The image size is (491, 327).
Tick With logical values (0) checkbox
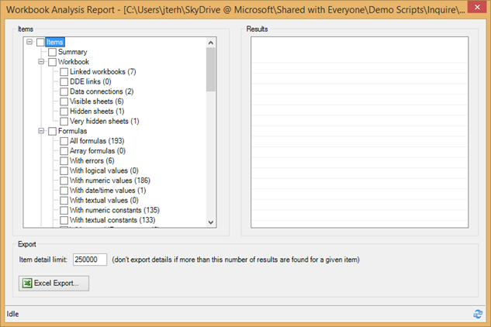tap(64, 170)
